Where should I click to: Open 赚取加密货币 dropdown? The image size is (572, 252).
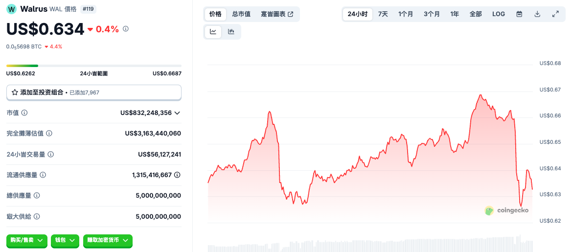[x=108, y=240]
